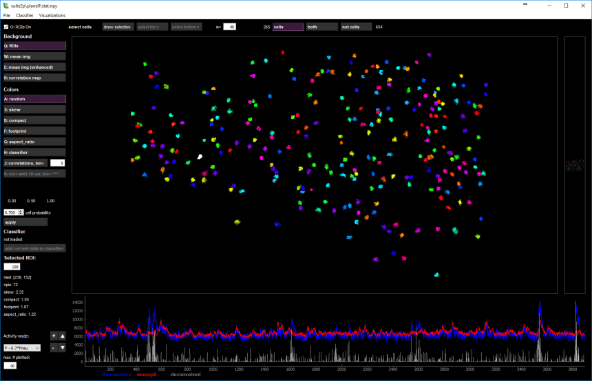Click the suite2p app icon in title bar

(x=6, y=5)
